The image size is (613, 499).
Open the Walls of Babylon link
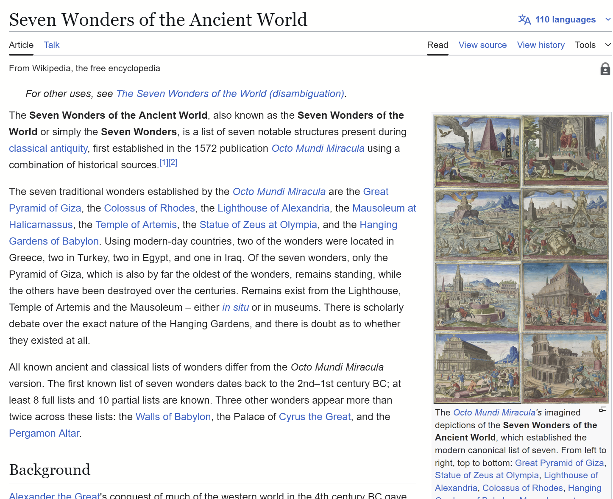point(173,417)
